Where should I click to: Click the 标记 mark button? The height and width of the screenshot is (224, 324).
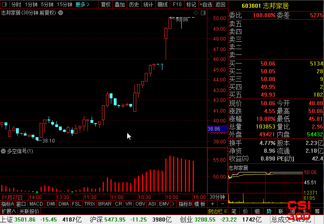point(191,5)
